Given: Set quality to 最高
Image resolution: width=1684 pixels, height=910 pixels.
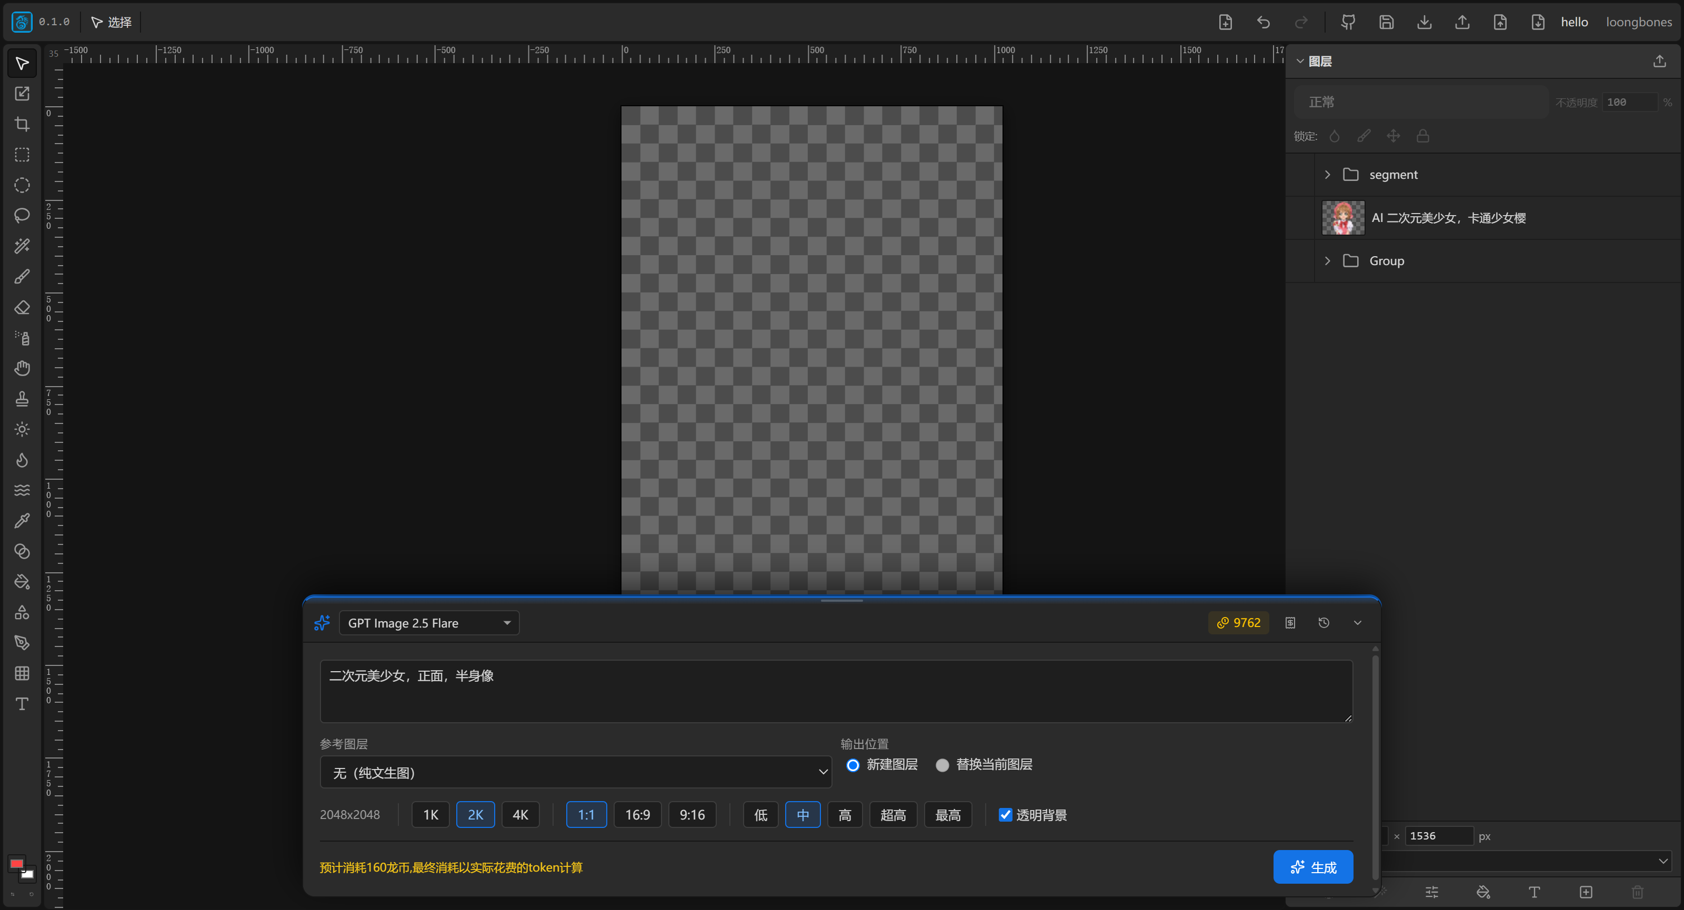Looking at the screenshot, I should (x=948, y=815).
